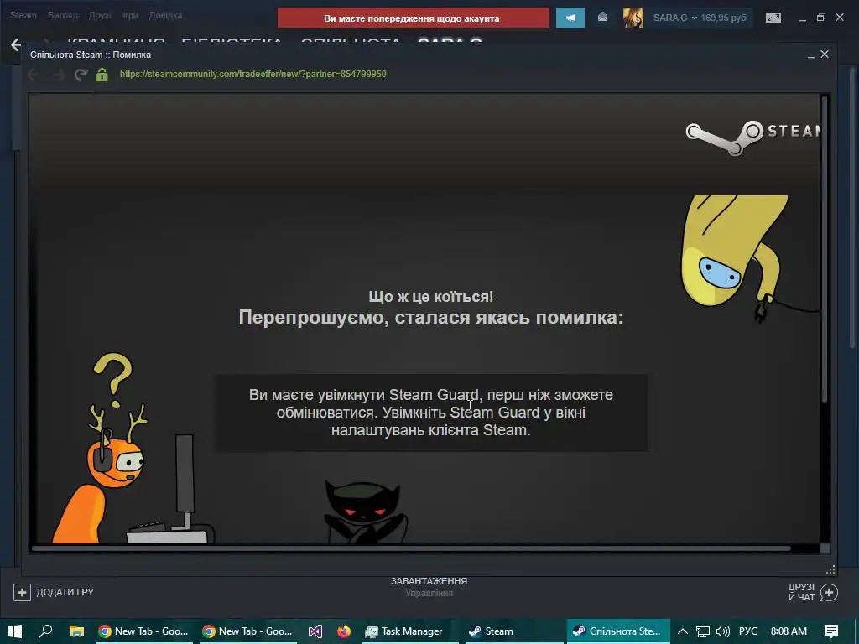Switch to Спільнота Steam taskbar button

point(618,631)
